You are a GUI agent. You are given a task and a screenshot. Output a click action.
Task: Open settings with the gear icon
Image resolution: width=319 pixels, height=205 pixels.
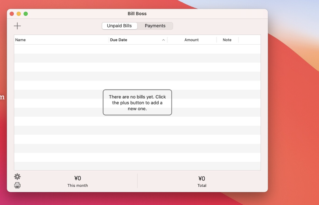click(x=17, y=177)
